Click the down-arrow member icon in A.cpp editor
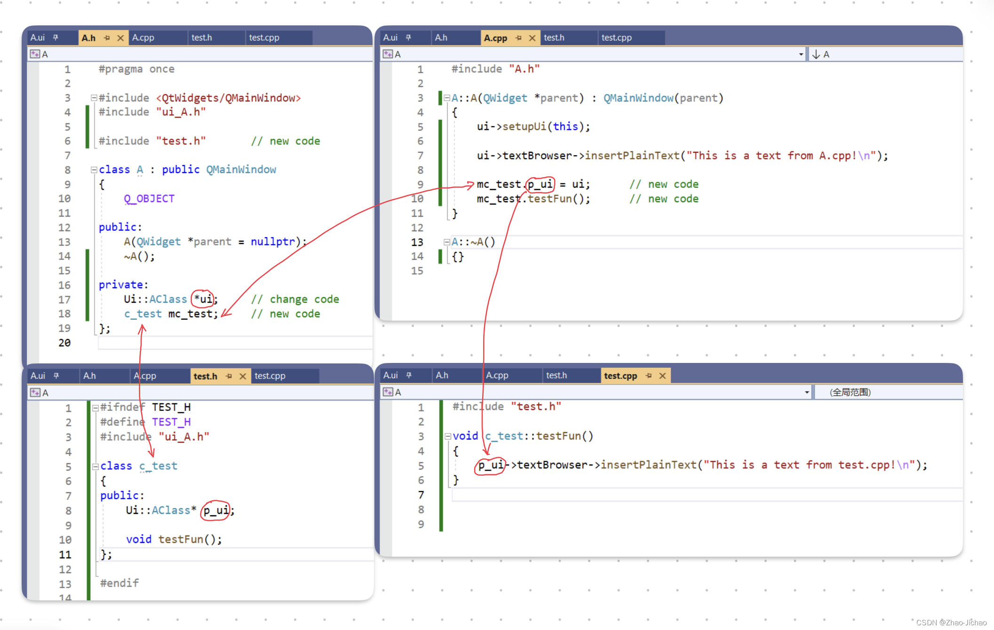994x630 pixels. tap(816, 55)
